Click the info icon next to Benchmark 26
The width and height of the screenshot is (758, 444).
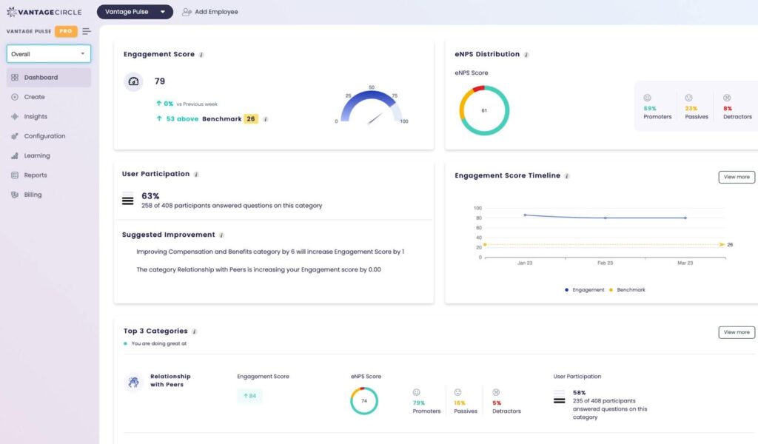point(266,119)
